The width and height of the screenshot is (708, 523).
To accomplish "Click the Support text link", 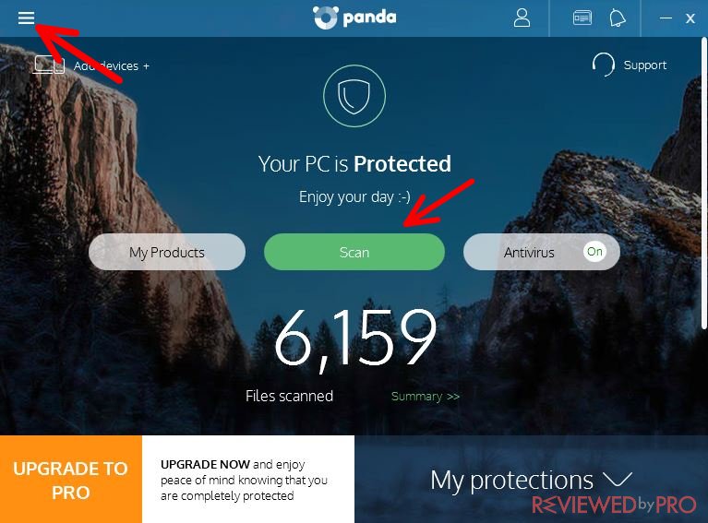I will click(645, 65).
